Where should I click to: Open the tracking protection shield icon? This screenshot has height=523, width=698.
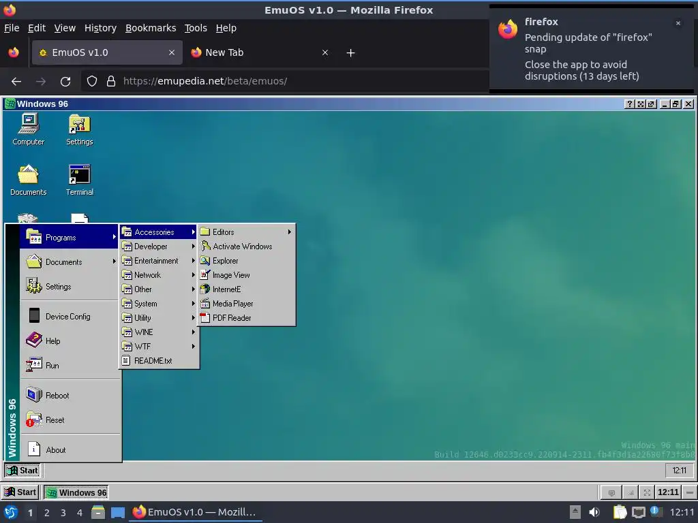tap(92, 82)
